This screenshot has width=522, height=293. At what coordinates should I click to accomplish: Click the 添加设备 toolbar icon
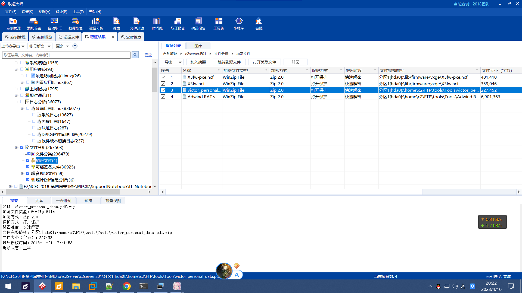[x=34, y=24]
